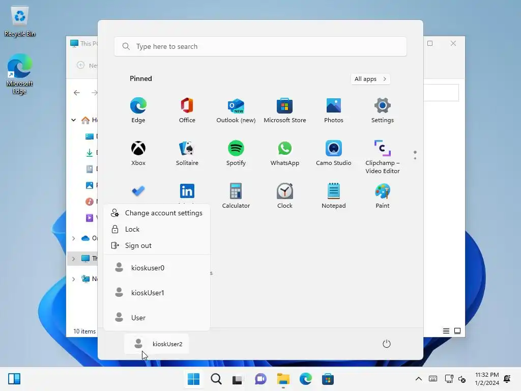Open taskbar Search magnifier
Image resolution: width=521 pixels, height=391 pixels.
(216, 379)
